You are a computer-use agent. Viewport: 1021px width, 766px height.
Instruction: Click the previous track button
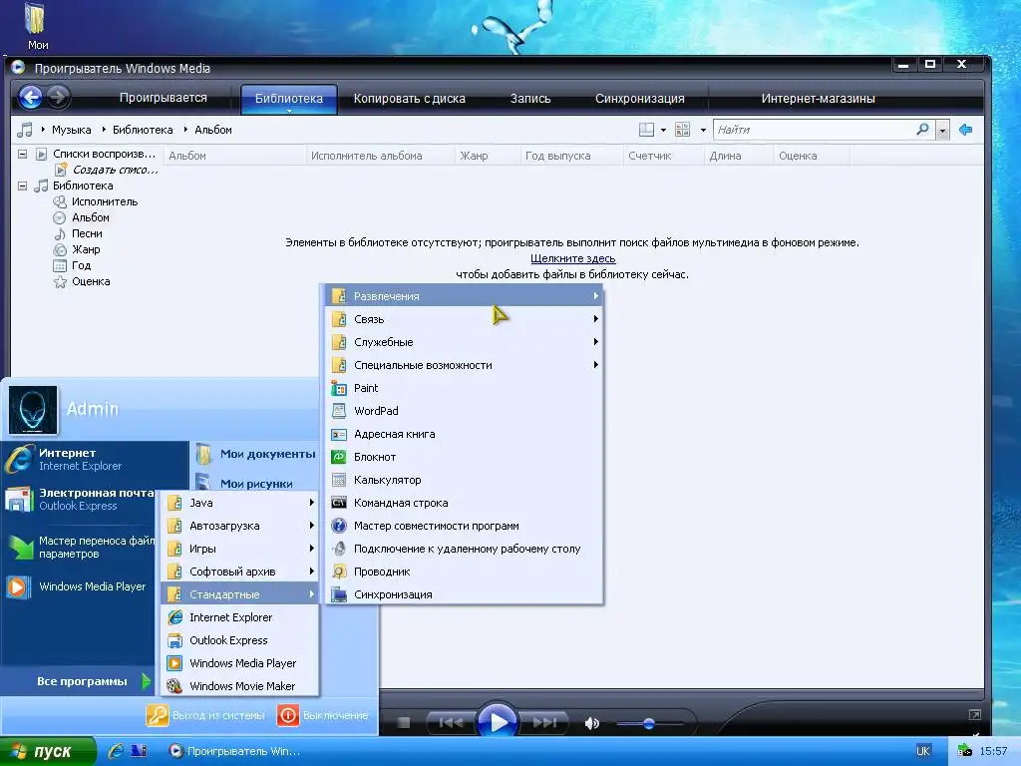coord(451,722)
